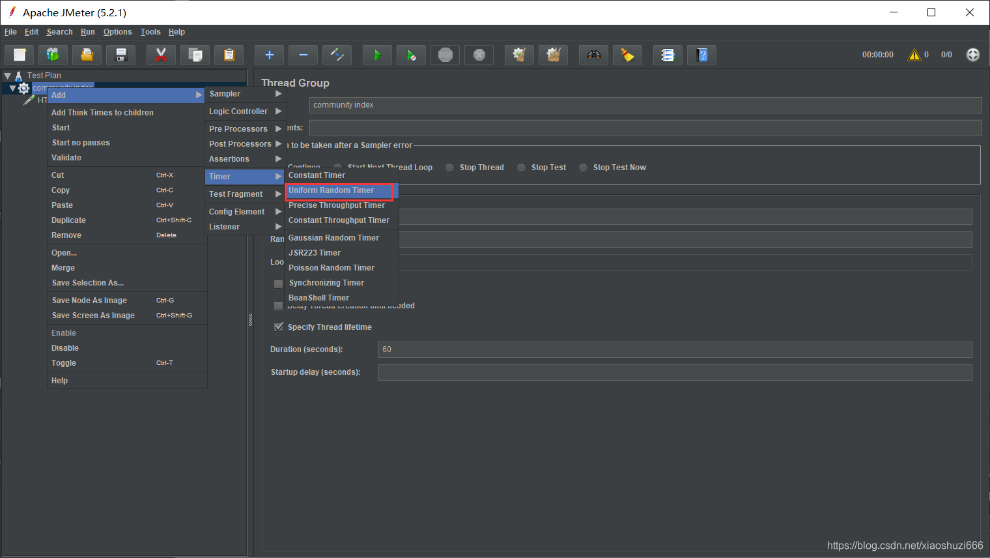The height and width of the screenshot is (558, 990).
Task: Click the Stop test toolbar icon
Action: click(445, 55)
